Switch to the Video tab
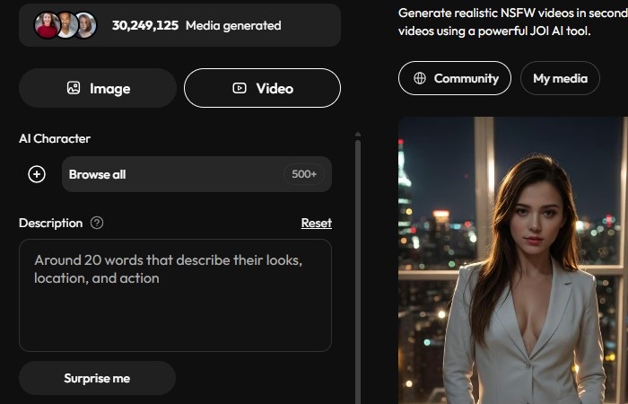Viewport: 628px width, 404px height. 262,88
